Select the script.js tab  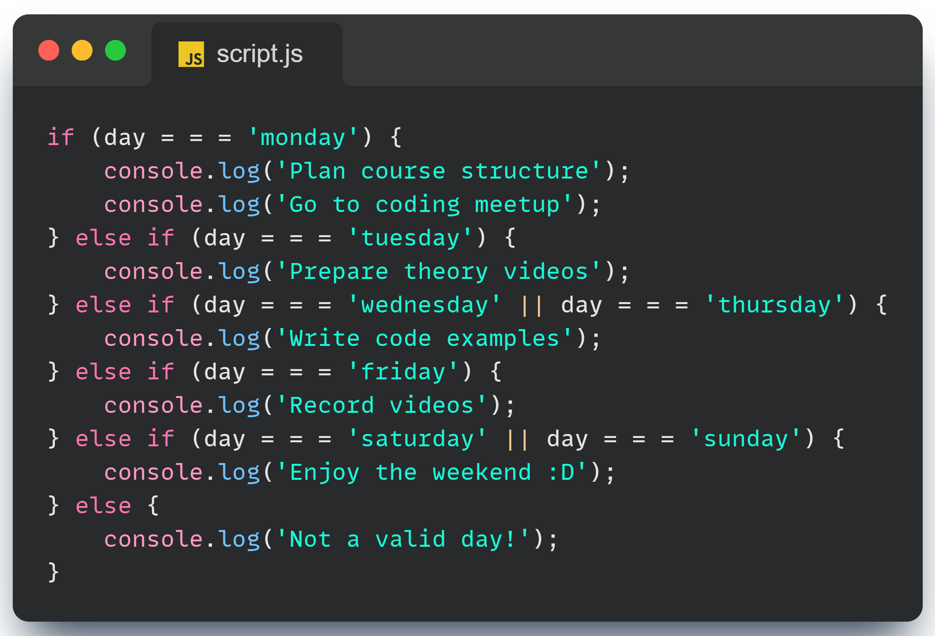tap(259, 54)
